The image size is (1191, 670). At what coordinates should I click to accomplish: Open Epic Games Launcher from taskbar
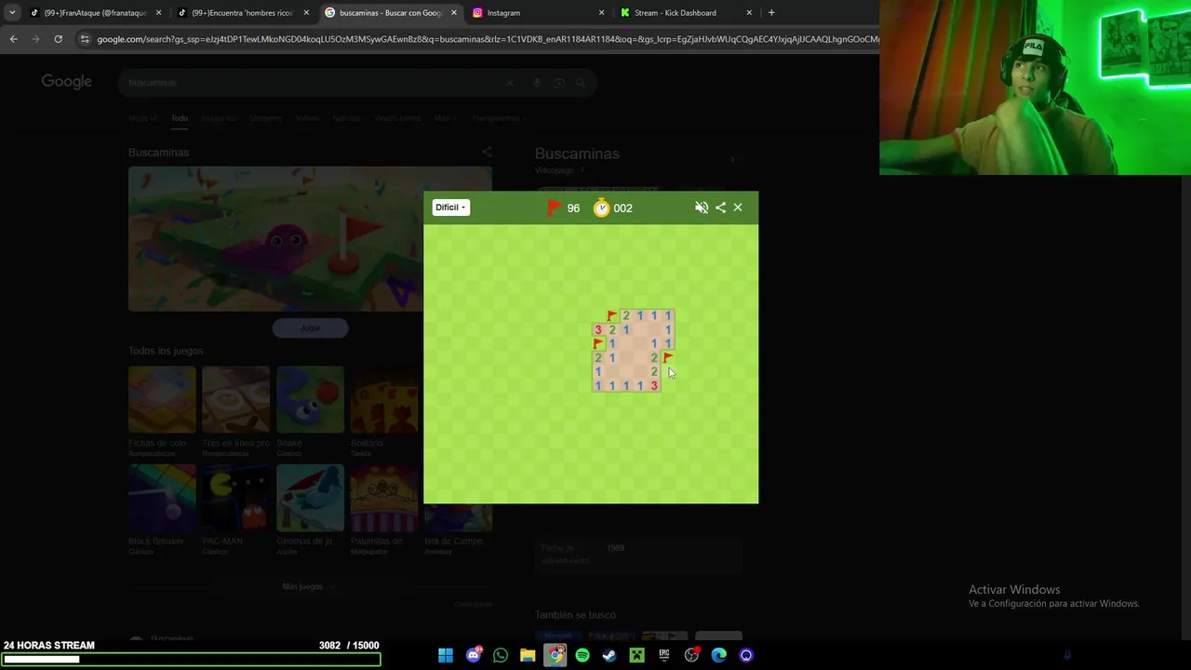(x=664, y=655)
